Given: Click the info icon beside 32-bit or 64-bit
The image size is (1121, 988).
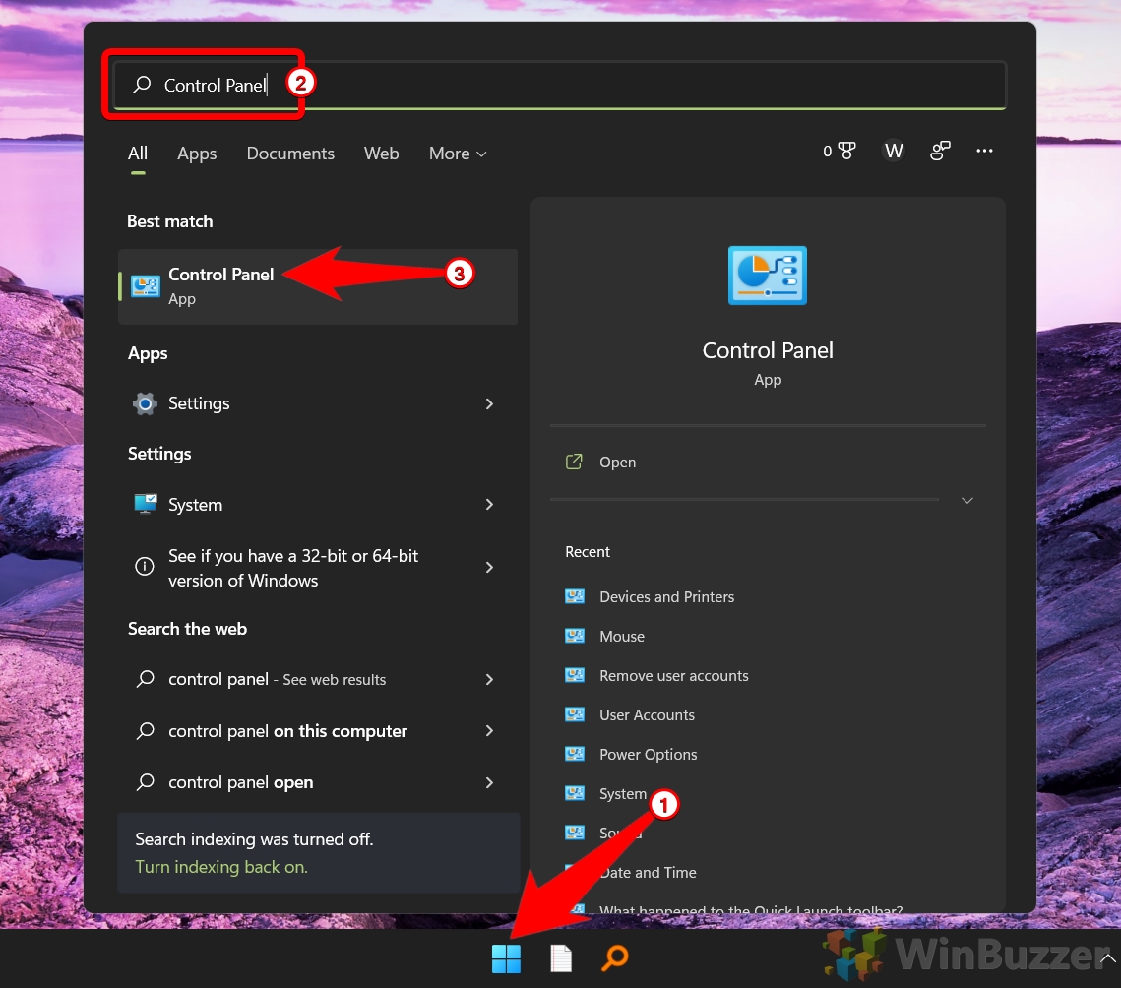Looking at the screenshot, I should point(145,567).
